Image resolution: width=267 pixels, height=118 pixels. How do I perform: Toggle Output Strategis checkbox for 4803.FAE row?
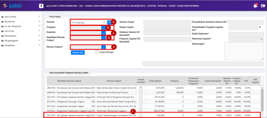(x=141, y=88)
